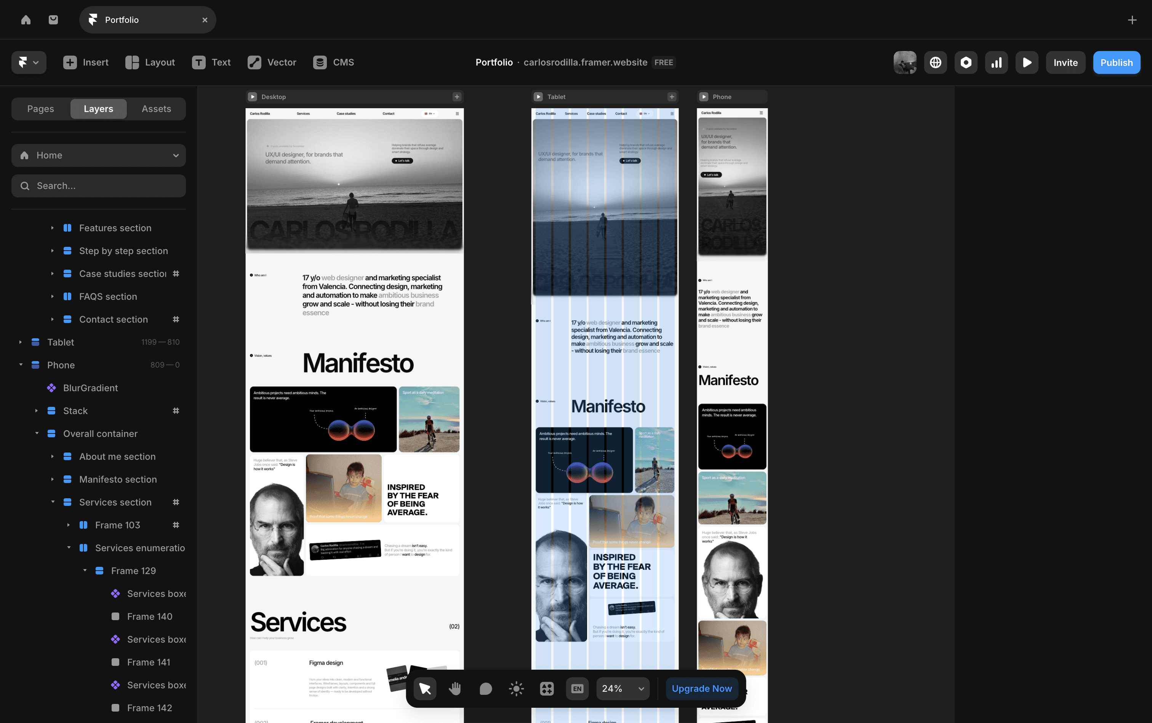1152x723 pixels.
Task: Select the Hand tool in the bottom toolbar
Action: pyautogui.click(x=454, y=688)
